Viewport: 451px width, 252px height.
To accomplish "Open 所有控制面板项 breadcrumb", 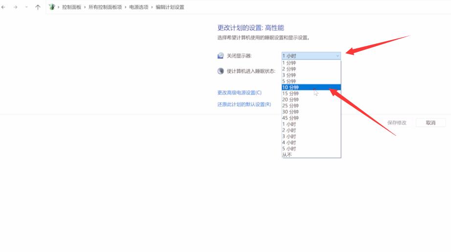I will [x=105, y=7].
